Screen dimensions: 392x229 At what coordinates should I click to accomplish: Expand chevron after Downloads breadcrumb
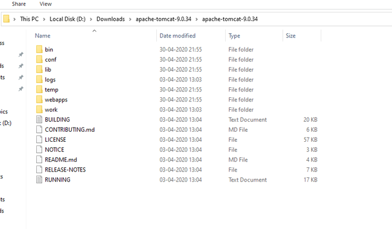tap(130, 19)
